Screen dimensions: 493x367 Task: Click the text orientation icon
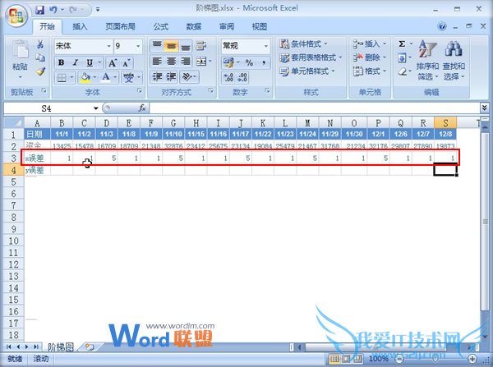point(187,76)
